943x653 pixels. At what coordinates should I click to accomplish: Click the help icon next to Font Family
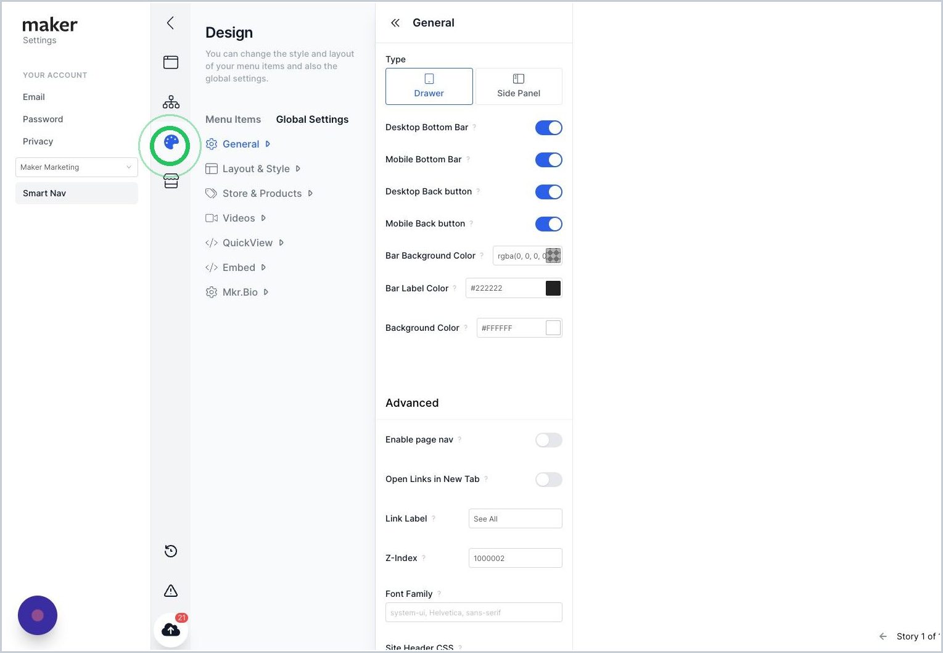click(439, 594)
